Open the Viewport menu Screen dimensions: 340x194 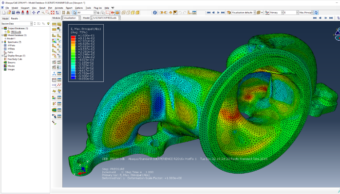click(x=24, y=8)
